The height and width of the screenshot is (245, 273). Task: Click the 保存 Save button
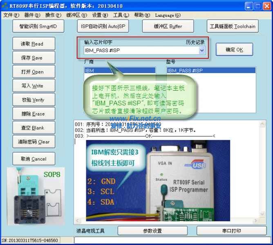pos(34,58)
